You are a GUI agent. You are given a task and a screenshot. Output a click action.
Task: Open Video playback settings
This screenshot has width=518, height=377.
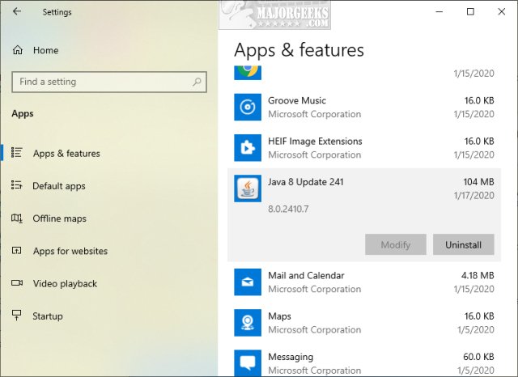point(65,284)
